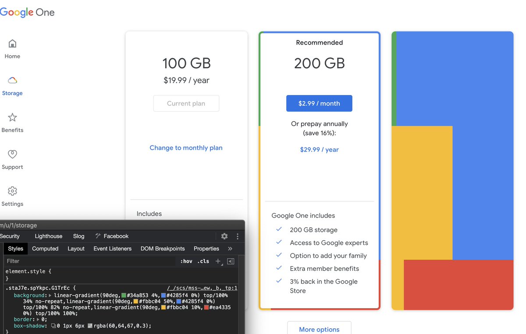
Task: Click the .staJ7e.spYkpc.G1TrEc selector
Action: (39, 288)
